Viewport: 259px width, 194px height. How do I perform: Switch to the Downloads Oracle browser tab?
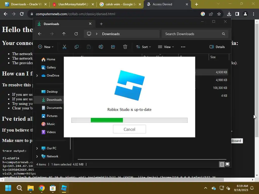[x=26, y=4]
